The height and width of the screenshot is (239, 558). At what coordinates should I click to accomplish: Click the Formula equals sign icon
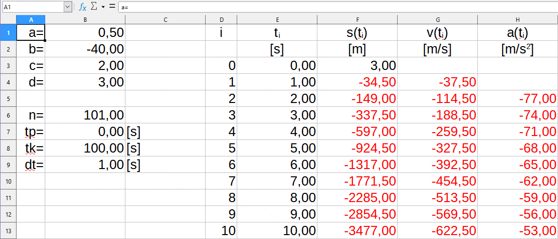coord(112,7)
